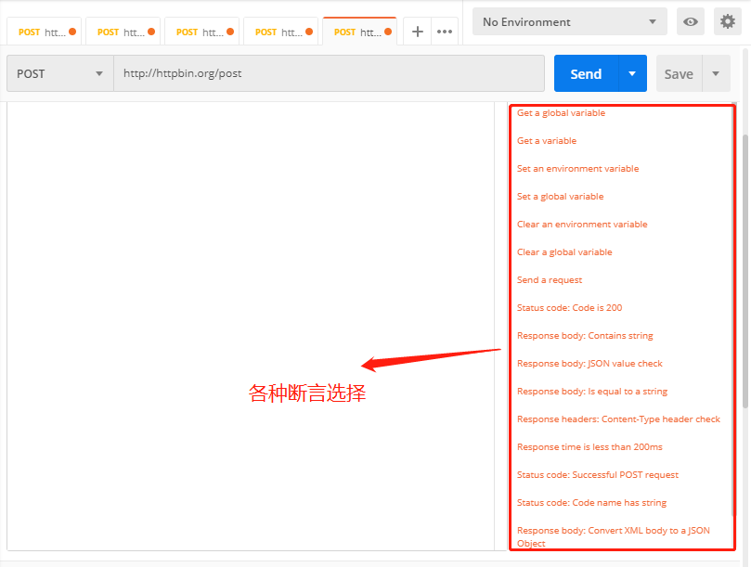The image size is (751, 567).
Task: Insert 'Status code: Successful POST request' snippet
Action: coord(598,474)
